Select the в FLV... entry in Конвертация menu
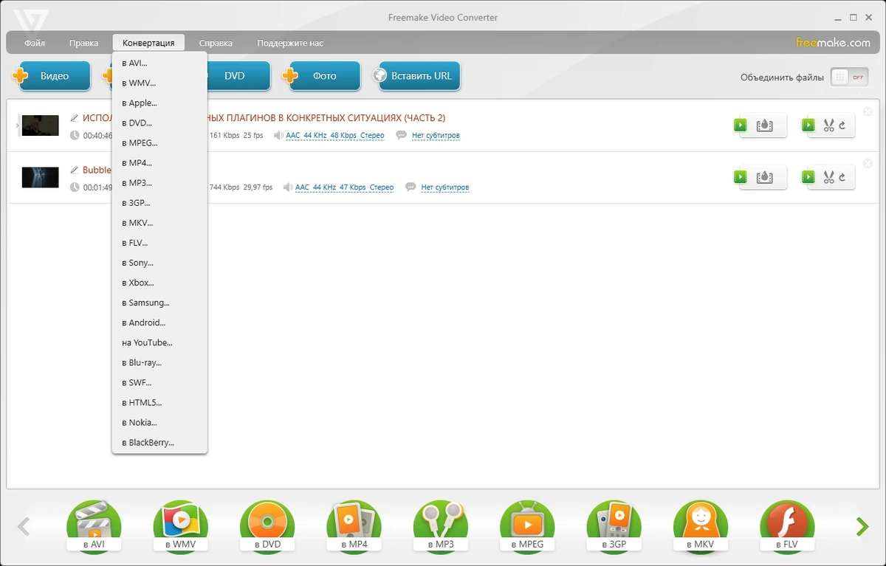 [x=159, y=243]
